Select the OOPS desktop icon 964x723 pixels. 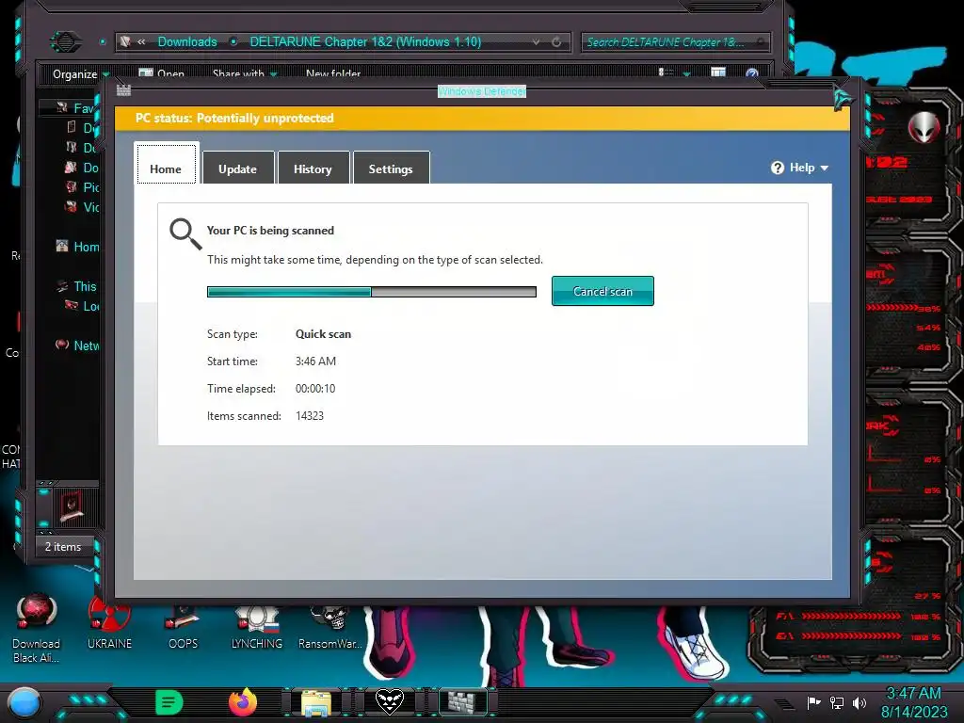tap(183, 626)
